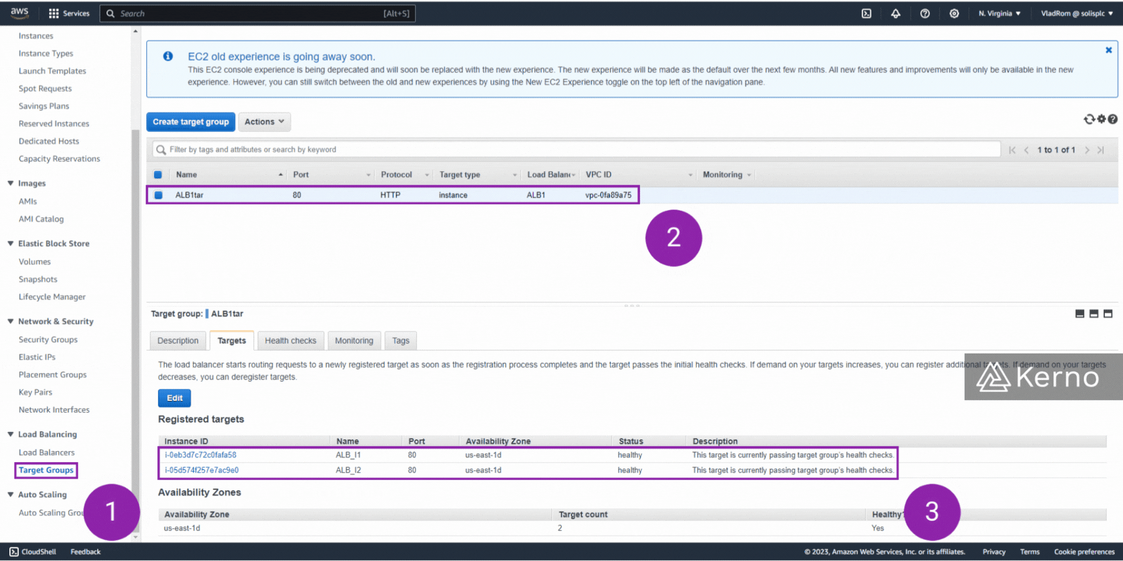Collapse Network & Security section

11,321
